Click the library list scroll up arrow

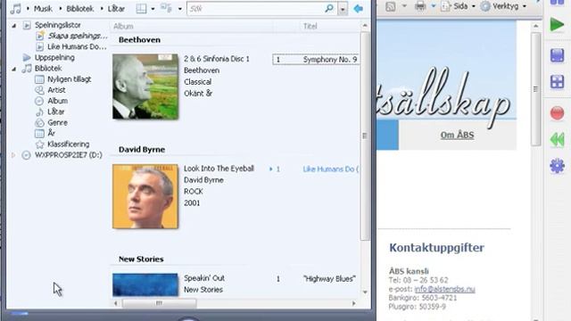(365, 26)
